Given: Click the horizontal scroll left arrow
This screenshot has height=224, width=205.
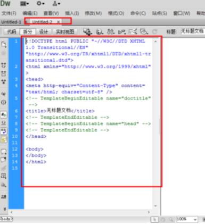Looking at the screenshot, I should (x=12, y=212).
